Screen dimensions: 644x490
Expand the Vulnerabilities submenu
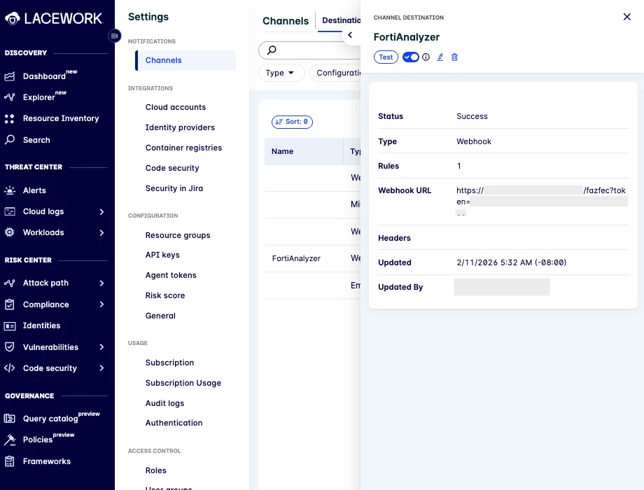101,347
